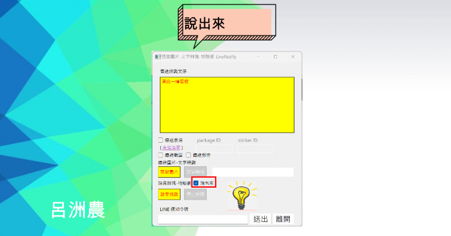This screenshot has height=236, width=451.
Task: Open the 表情清單 hyperlink
Action: coord(171,148)
